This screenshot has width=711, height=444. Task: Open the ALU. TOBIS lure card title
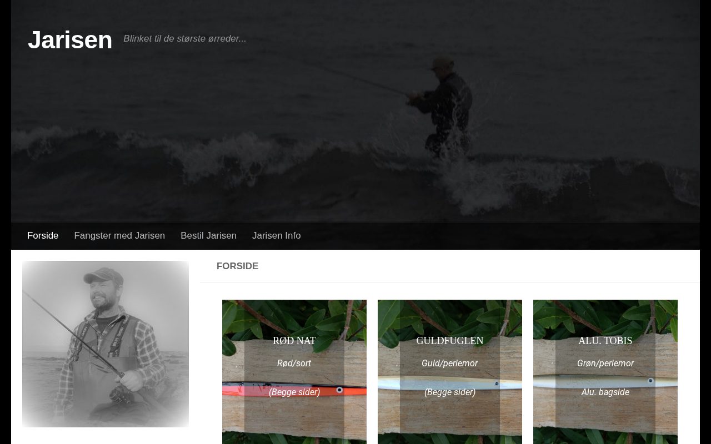[x=605, y=341]
